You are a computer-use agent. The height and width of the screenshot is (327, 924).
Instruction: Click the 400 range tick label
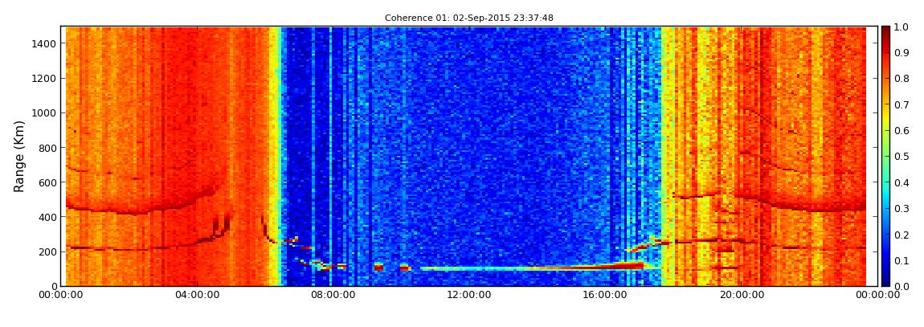(x=47, y=218)
